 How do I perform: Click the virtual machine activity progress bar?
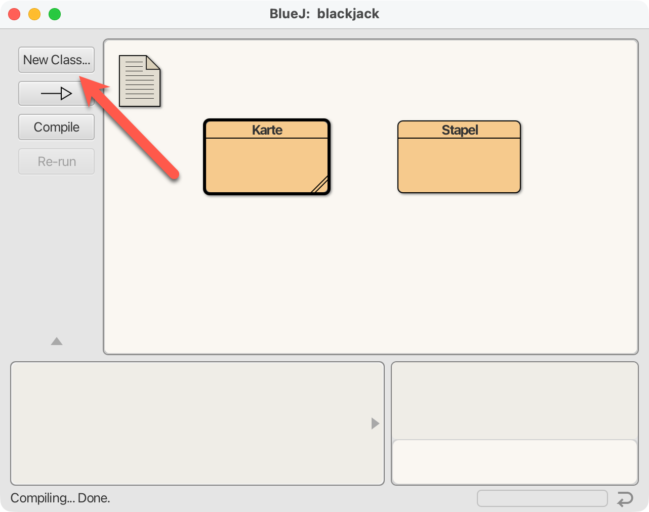click(542, 498)
